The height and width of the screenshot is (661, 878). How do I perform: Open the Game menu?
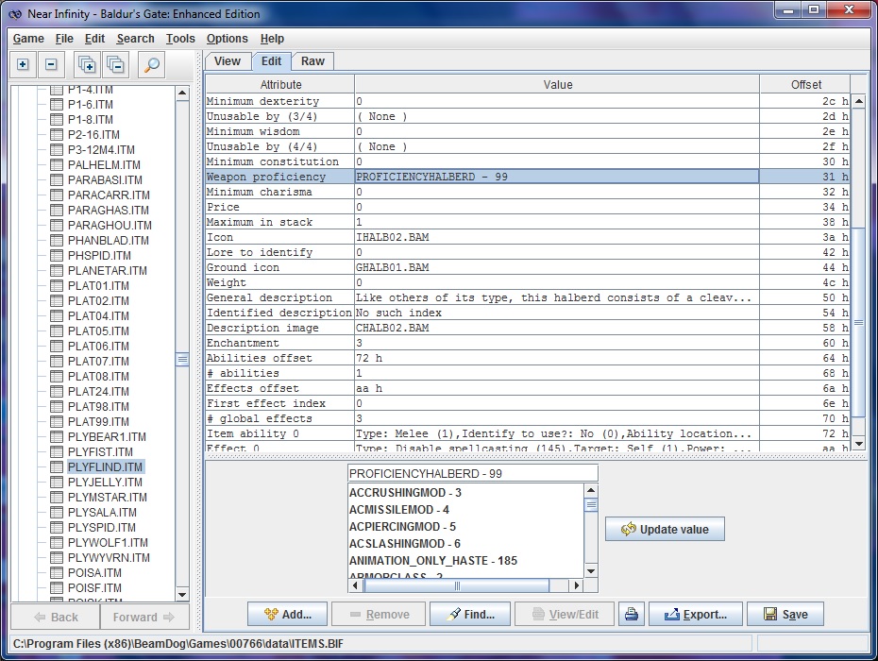click(x=28, y=39)
